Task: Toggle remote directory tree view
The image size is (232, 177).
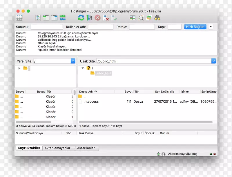Action: (x=54, y=18)
